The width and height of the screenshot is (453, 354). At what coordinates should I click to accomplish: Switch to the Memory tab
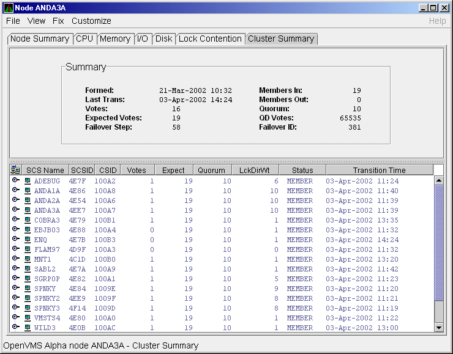pos(115,39)
